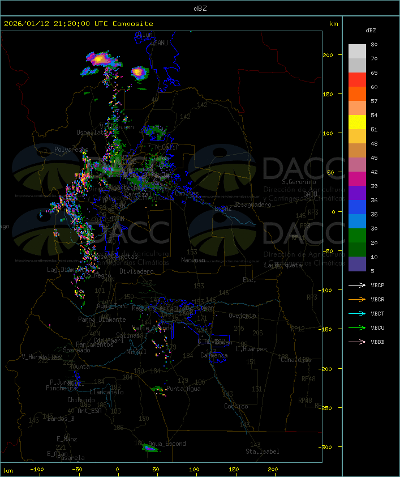The width and height of the screenshot is (400, 477).
Task: Click the Nihuil place label
Action: (x=136, y=352)
